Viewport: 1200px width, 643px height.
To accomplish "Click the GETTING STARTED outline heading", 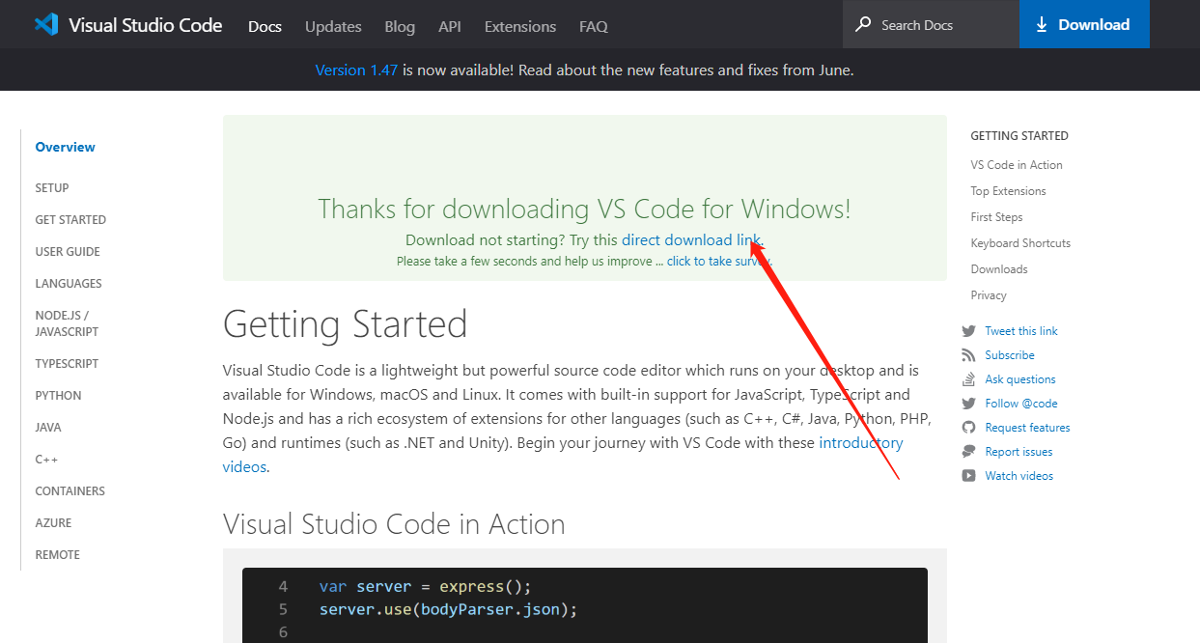I will [x=1019, y=136].
